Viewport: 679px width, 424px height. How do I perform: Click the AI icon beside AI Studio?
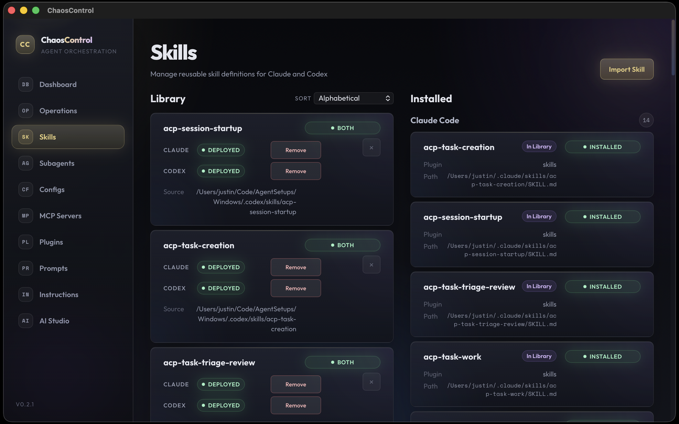pyautogui.click(x=25, y=321)
